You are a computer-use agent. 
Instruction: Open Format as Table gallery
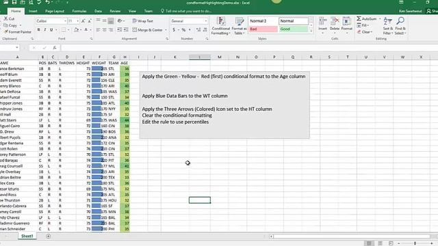pyautogui.click(x=239, y=26)
